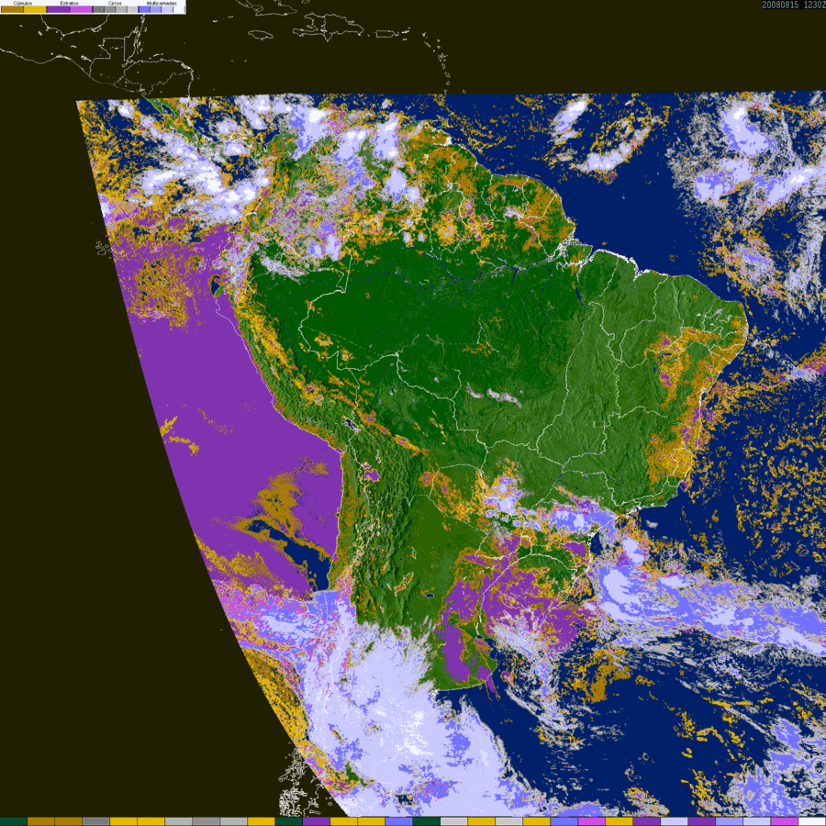Click the "20080815 1230Z" timestamp text

pyautogui.click(x=793, y=5)
